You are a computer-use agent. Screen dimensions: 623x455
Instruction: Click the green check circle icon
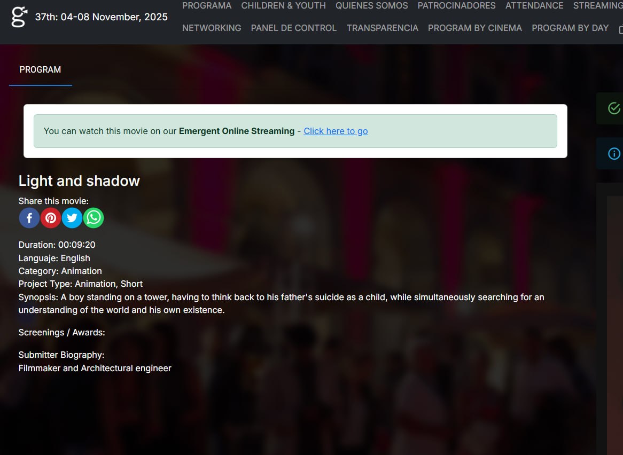pyautogui.click(x=614, y=108)
